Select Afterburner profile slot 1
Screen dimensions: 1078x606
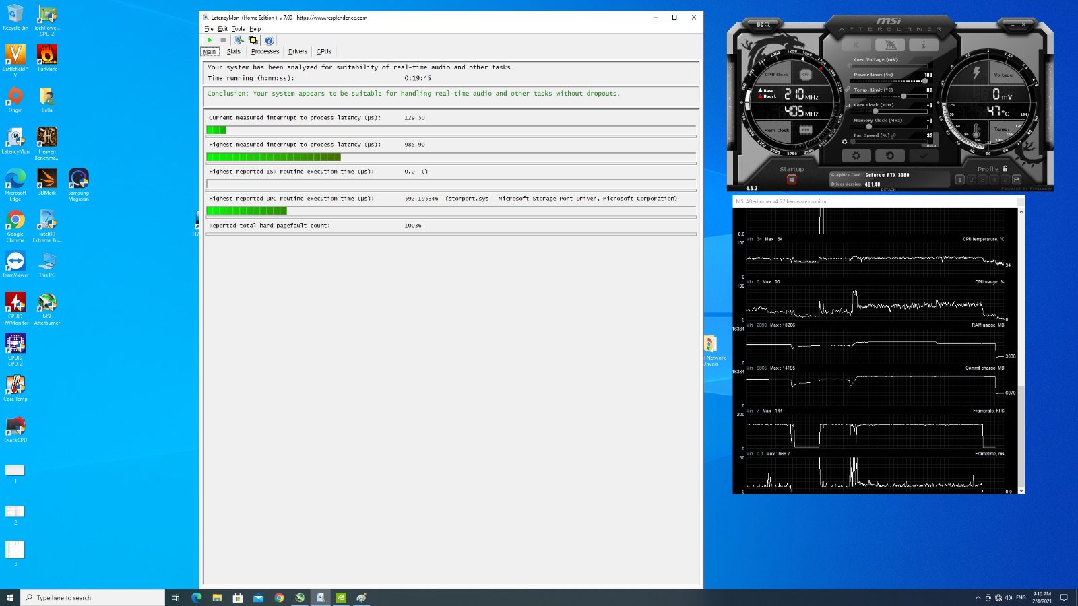point(960,180)
